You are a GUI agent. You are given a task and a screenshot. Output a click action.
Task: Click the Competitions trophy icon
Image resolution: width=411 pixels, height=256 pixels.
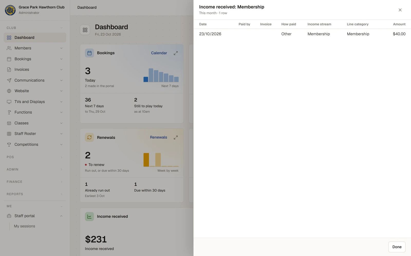(9, 144)
